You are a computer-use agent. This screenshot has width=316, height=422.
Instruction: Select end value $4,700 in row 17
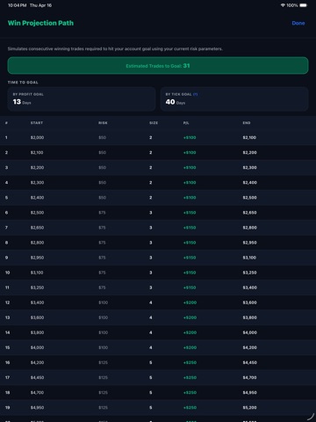pos(249,377)
